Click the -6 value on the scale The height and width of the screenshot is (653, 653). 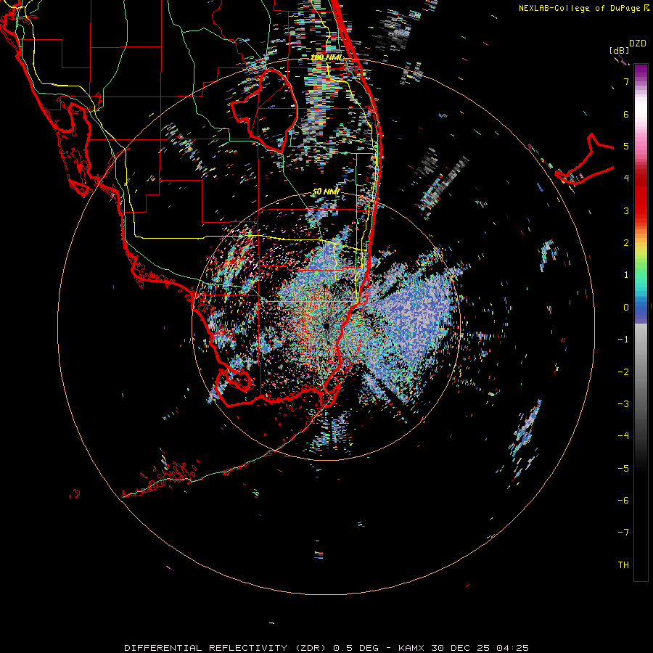point(623,501)
